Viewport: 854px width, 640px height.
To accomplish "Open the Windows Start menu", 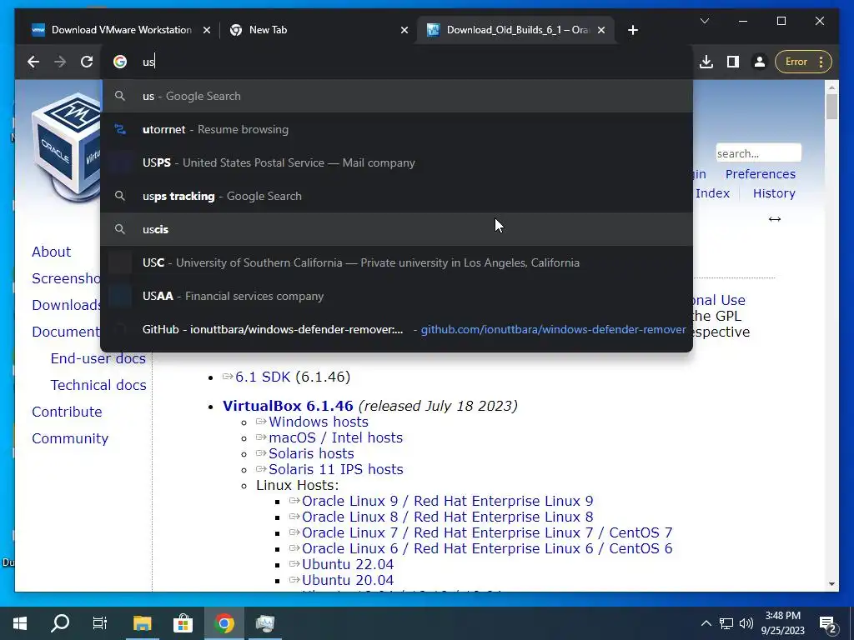I will pos(20,623).
